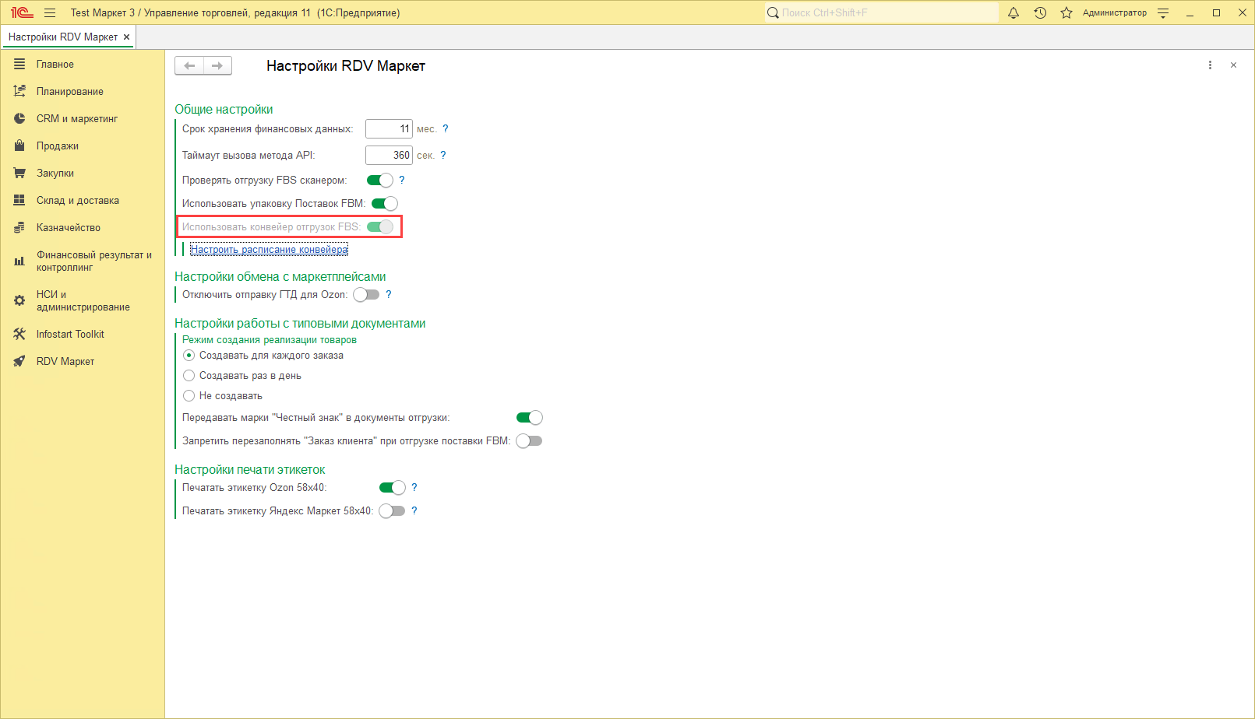Show help for Ozon label printing
This screenshot has width=1255, height=719.
(414, 488)
